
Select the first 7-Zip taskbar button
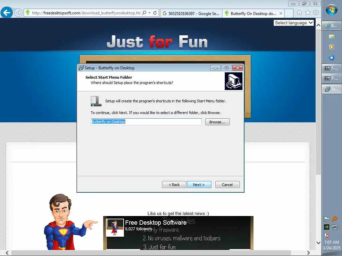pos(332,68)
